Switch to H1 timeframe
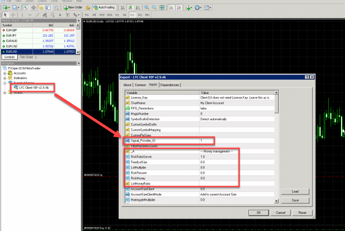Screen dimensions: 345x231 pos(117,15)
